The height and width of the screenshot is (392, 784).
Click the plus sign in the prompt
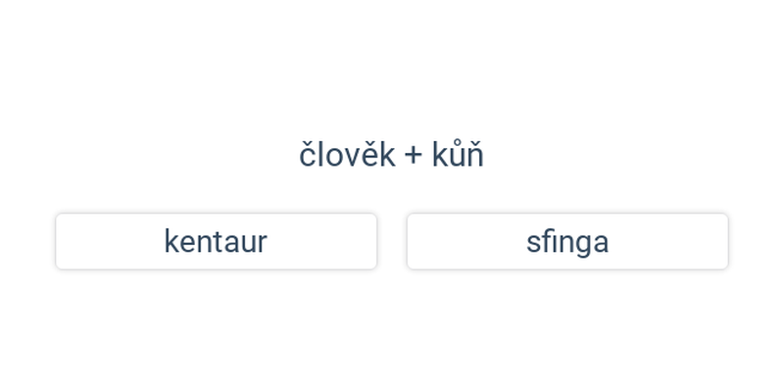(414, 156)
